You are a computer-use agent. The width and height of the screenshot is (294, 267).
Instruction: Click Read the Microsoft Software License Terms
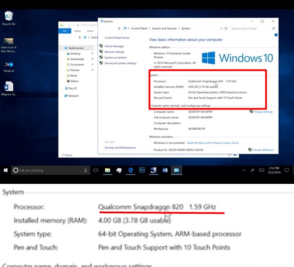point(213,143)
